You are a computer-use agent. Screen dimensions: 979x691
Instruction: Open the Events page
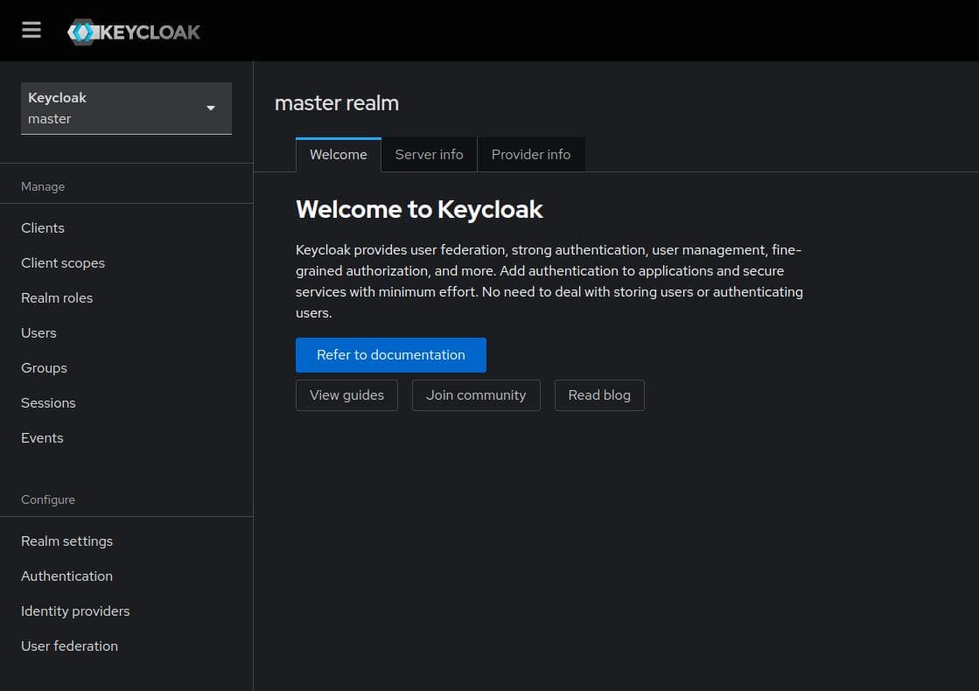coord(42,437)
